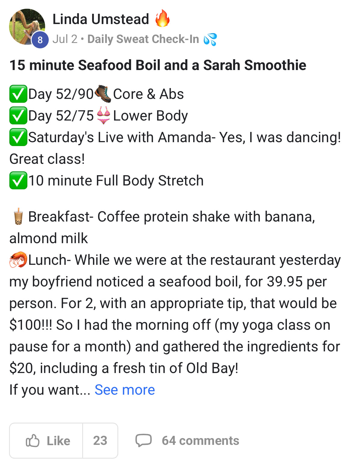Screen dimensions: 363x468
Task: Click the bubble tea cup emoji
Action: click(18, 216)
